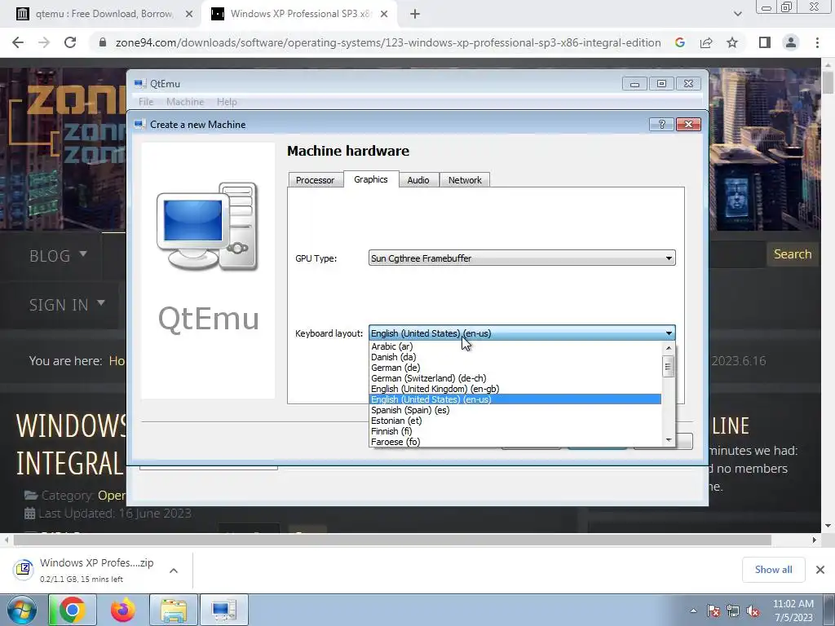This screenshot has width=835, height=626.
Task: Close the Windows XP Professional tab
Action: point(383,15)
